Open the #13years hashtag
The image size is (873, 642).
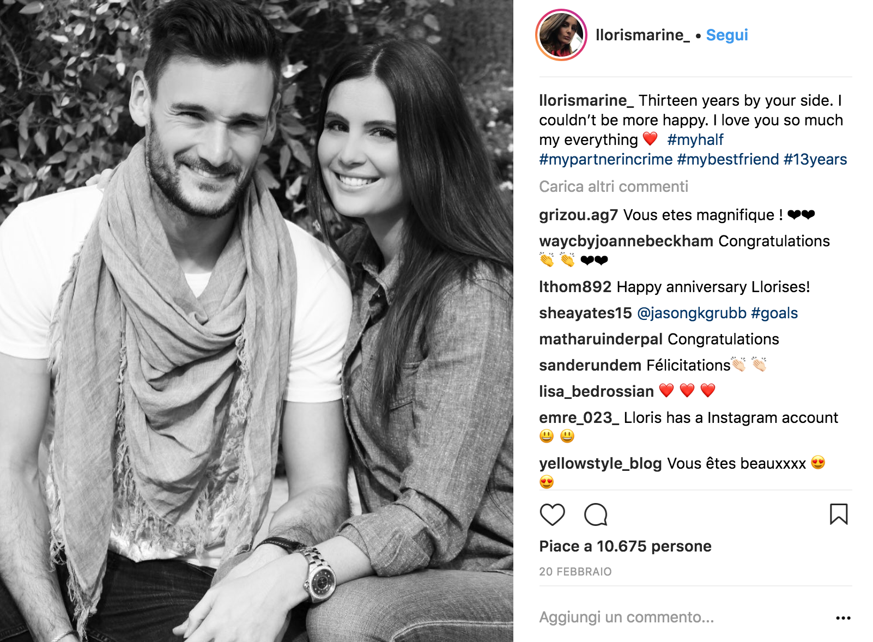(x=815, y=159)
